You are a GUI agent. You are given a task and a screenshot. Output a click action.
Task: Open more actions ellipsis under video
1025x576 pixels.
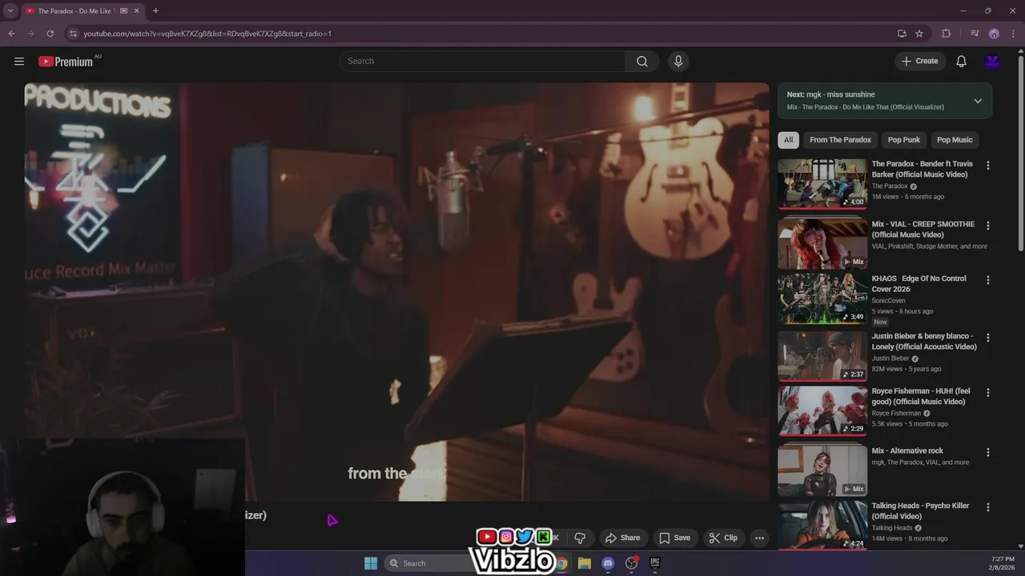click(x=759, y=538)
